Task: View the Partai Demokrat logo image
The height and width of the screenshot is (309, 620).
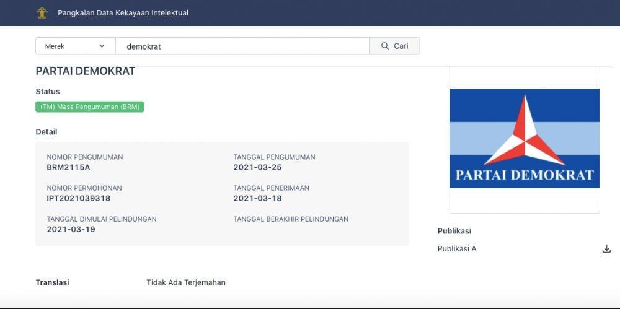Action: [x=525, y=138]
